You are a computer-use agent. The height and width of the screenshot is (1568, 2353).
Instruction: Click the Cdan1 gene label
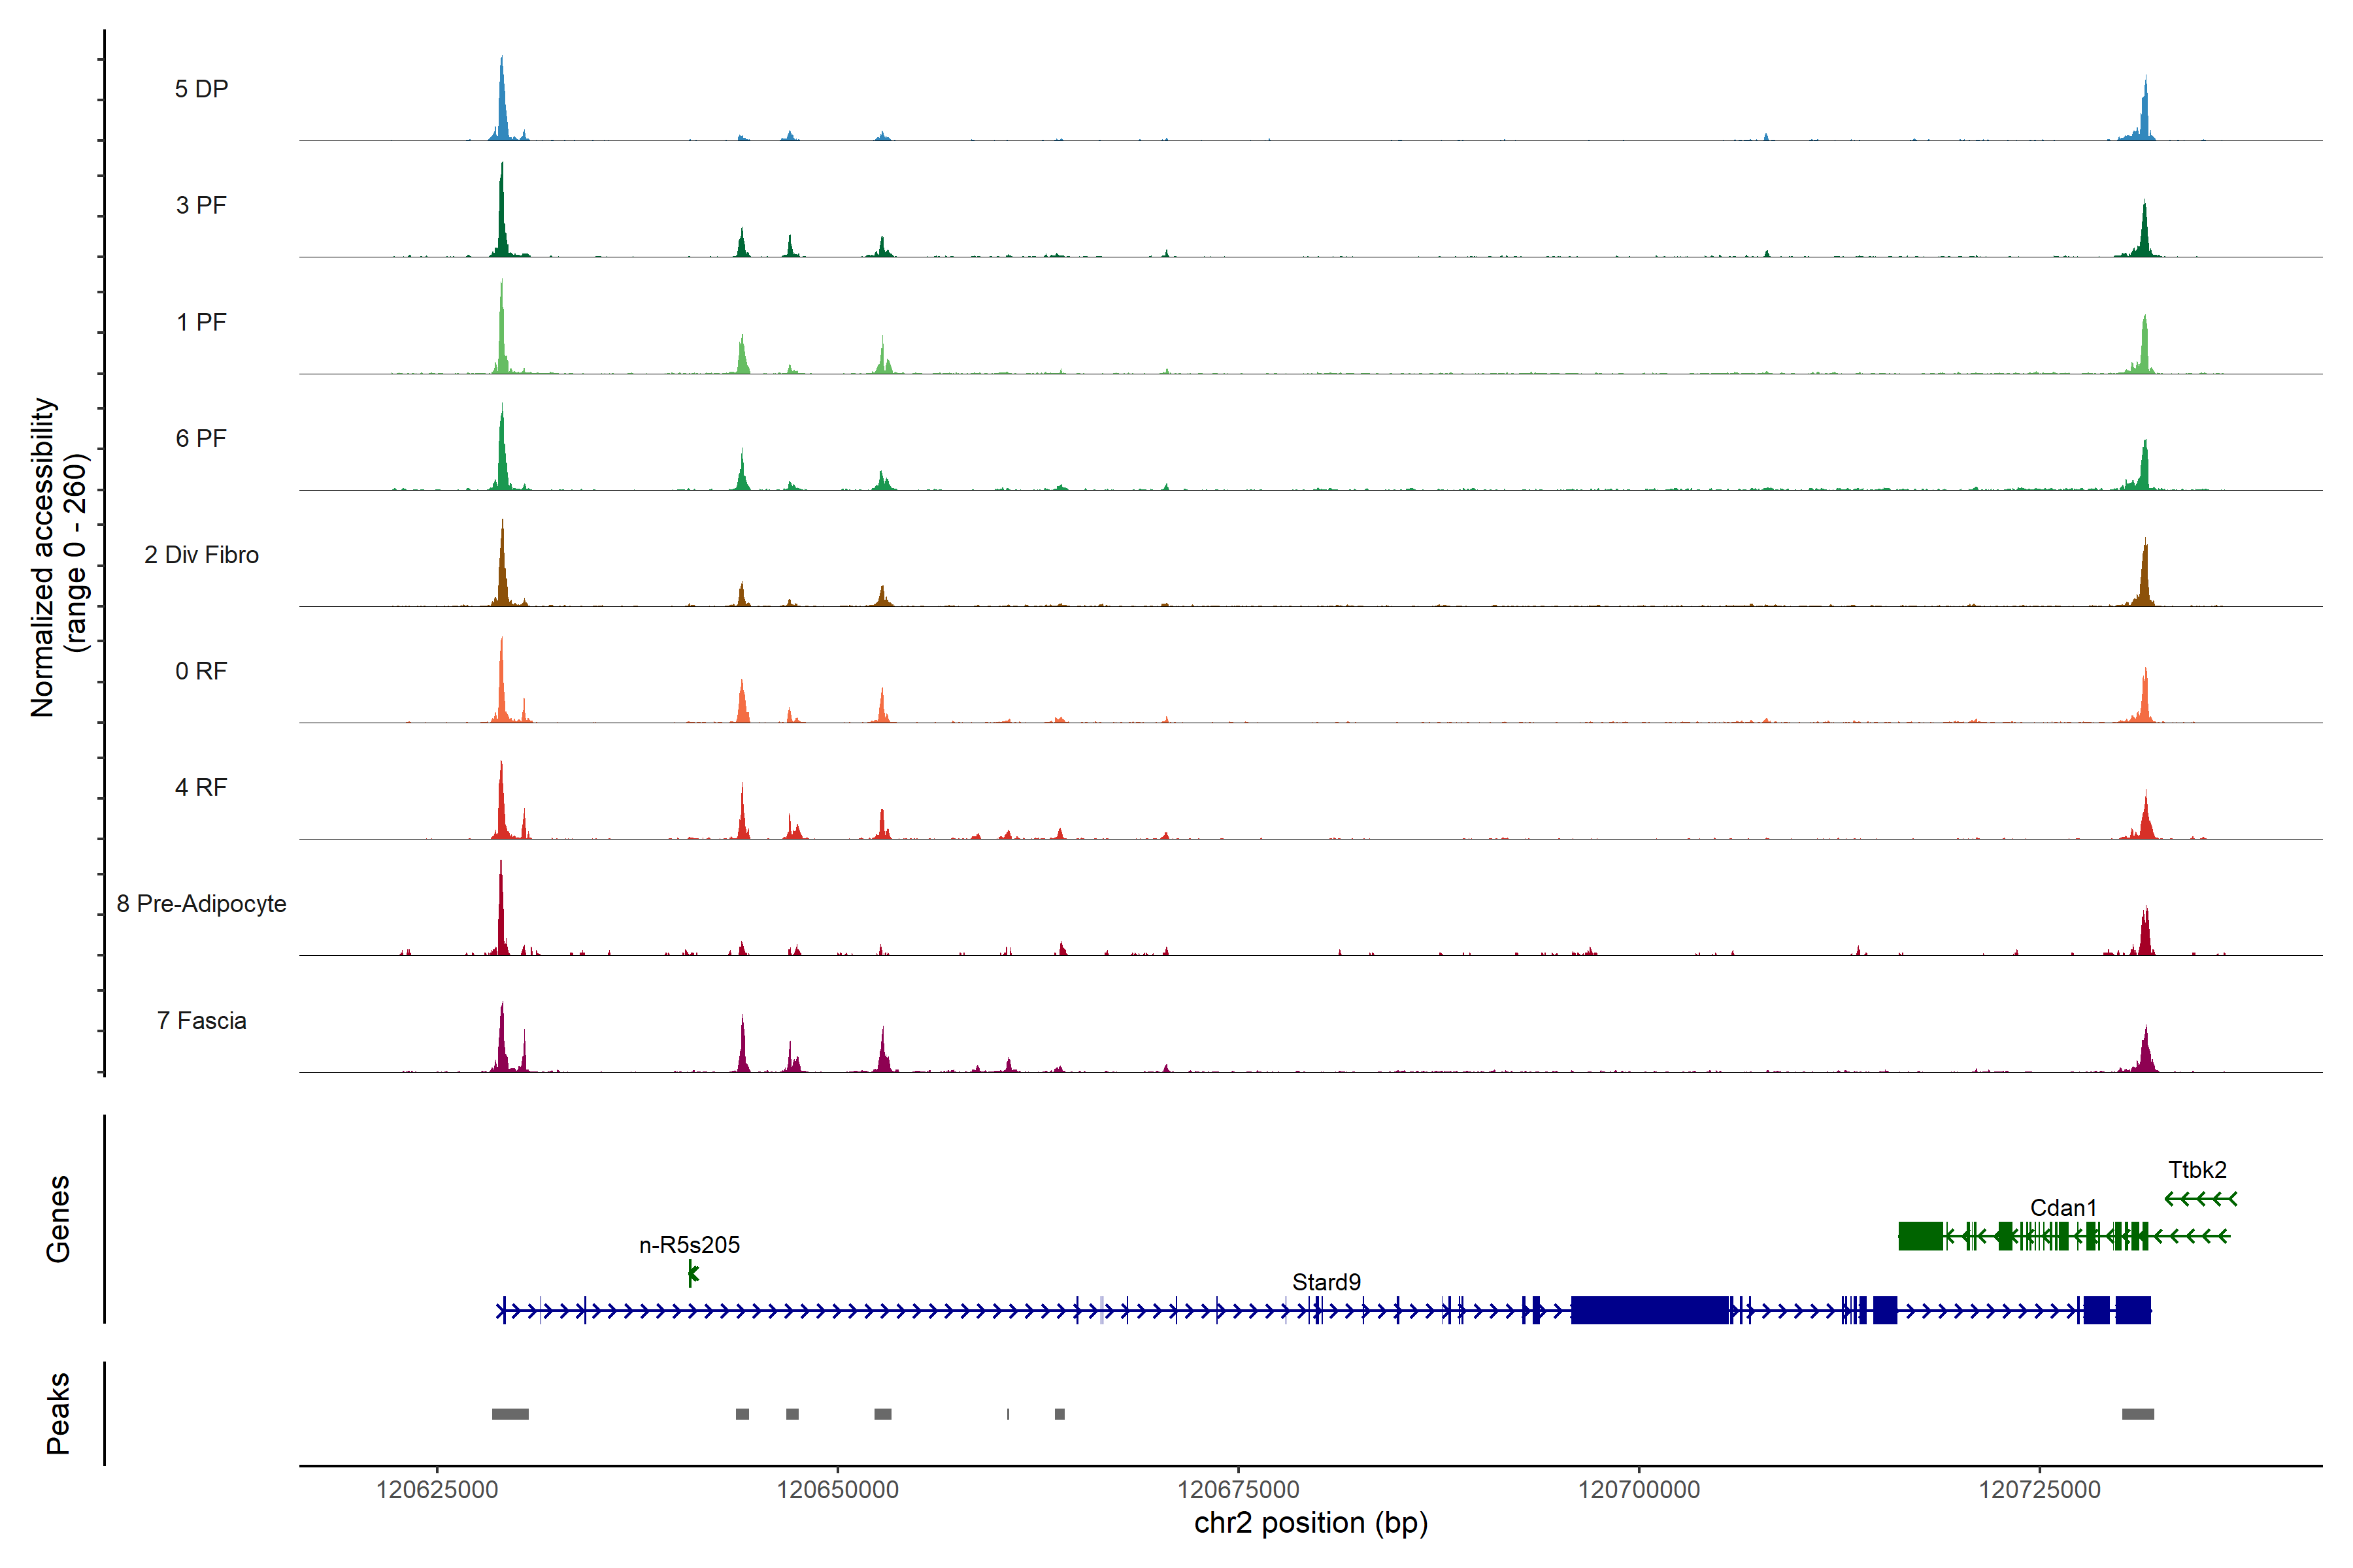[x=2063, y=1208]
